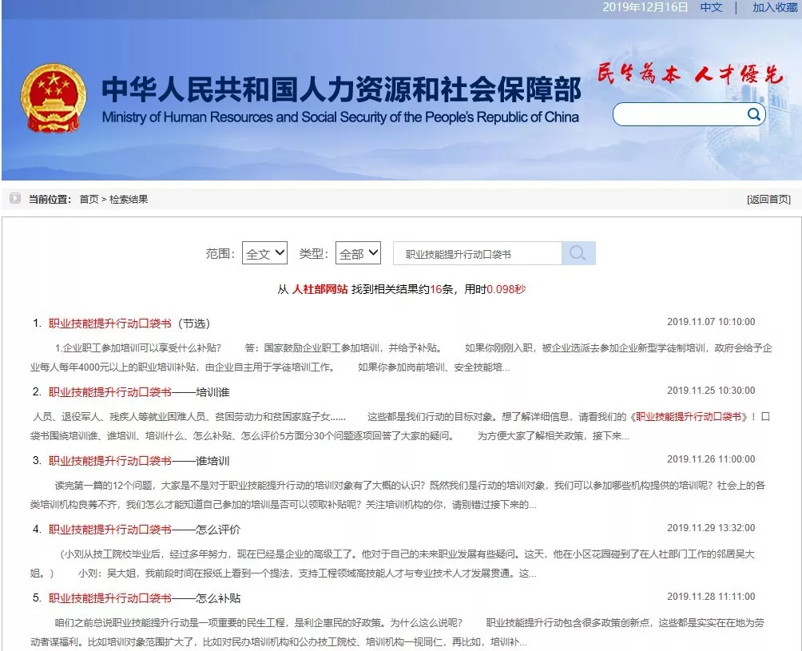Click the timestamp 2019.11.25 10:30:00
The height and width of the screenshot is (651, 802).
click(711, 390)
